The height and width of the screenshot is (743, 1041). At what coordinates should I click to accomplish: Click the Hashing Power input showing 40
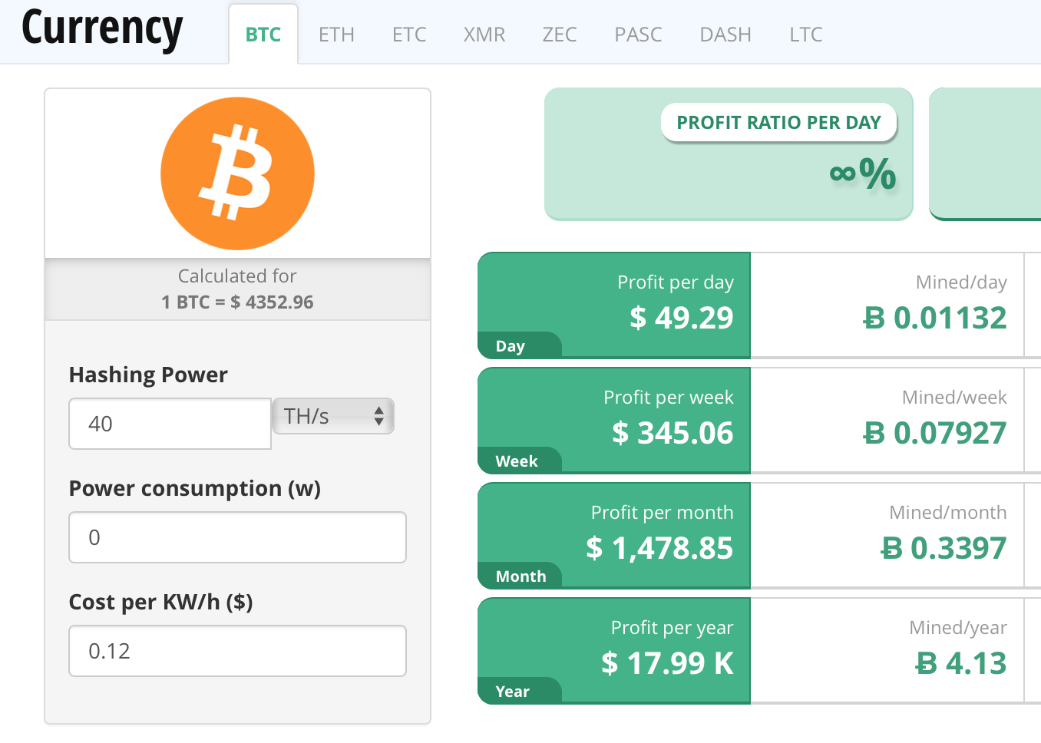[169, 423]
